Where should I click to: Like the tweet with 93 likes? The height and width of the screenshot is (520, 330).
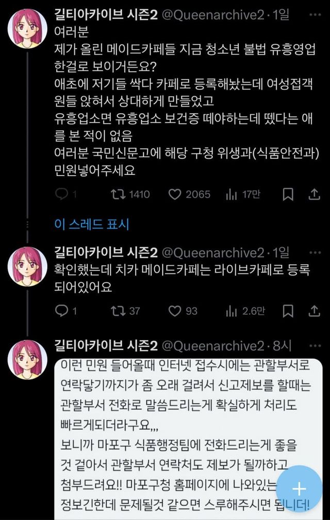click(175, 311)
